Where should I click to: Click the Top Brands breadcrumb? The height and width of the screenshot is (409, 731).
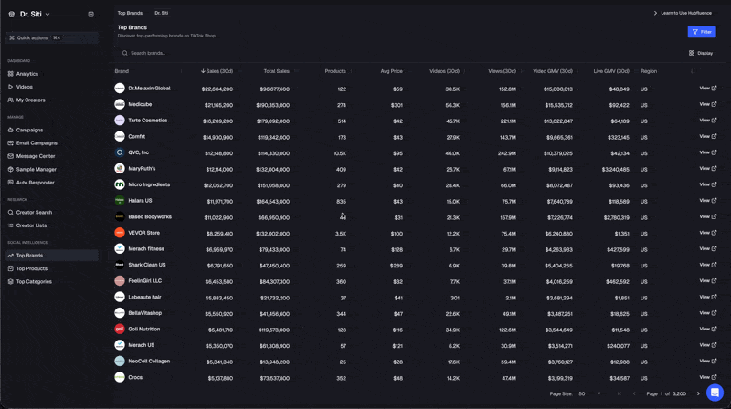point(130,13)
